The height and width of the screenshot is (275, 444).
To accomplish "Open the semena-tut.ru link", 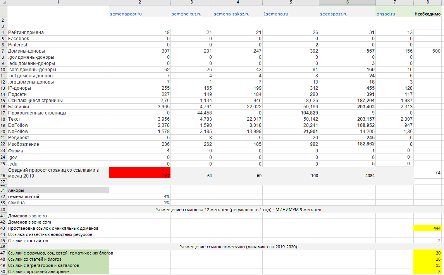I will pyautogui.click(x=186, y=14).
